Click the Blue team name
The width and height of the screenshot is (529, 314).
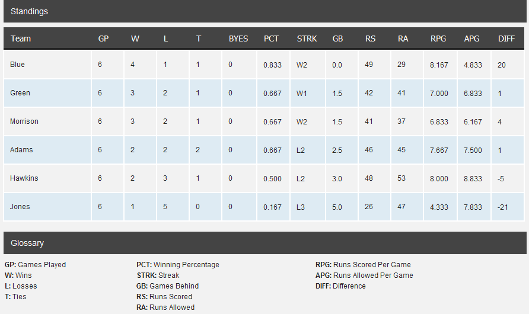17,65
